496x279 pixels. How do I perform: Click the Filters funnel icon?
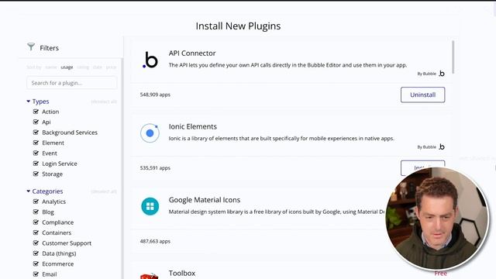point(31,47)
